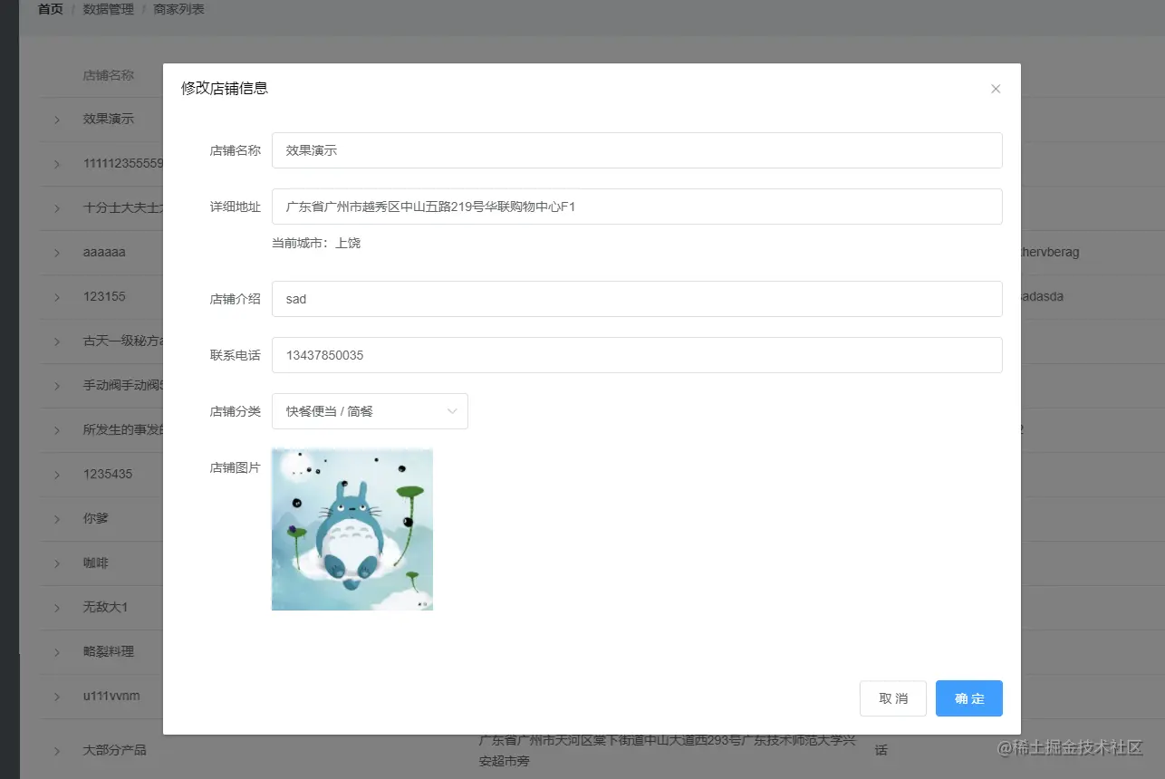Expand the 大部分产品 row chevron
Image resolution: width=1165 pixels, height=779 pixels.
click(56, 751)
